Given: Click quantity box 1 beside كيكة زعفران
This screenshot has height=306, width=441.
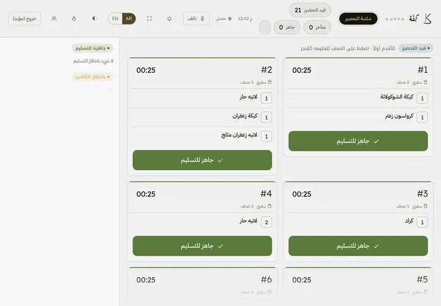Looking at the screenshot, I should click(x=266, y=118).
